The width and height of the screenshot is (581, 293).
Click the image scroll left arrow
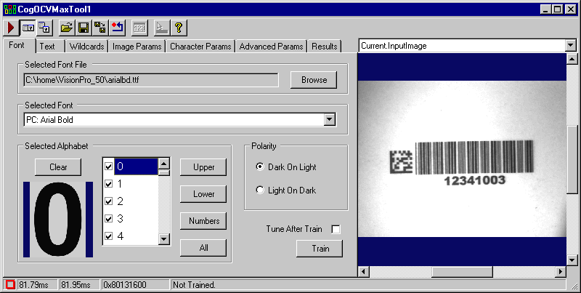[364, 271]
